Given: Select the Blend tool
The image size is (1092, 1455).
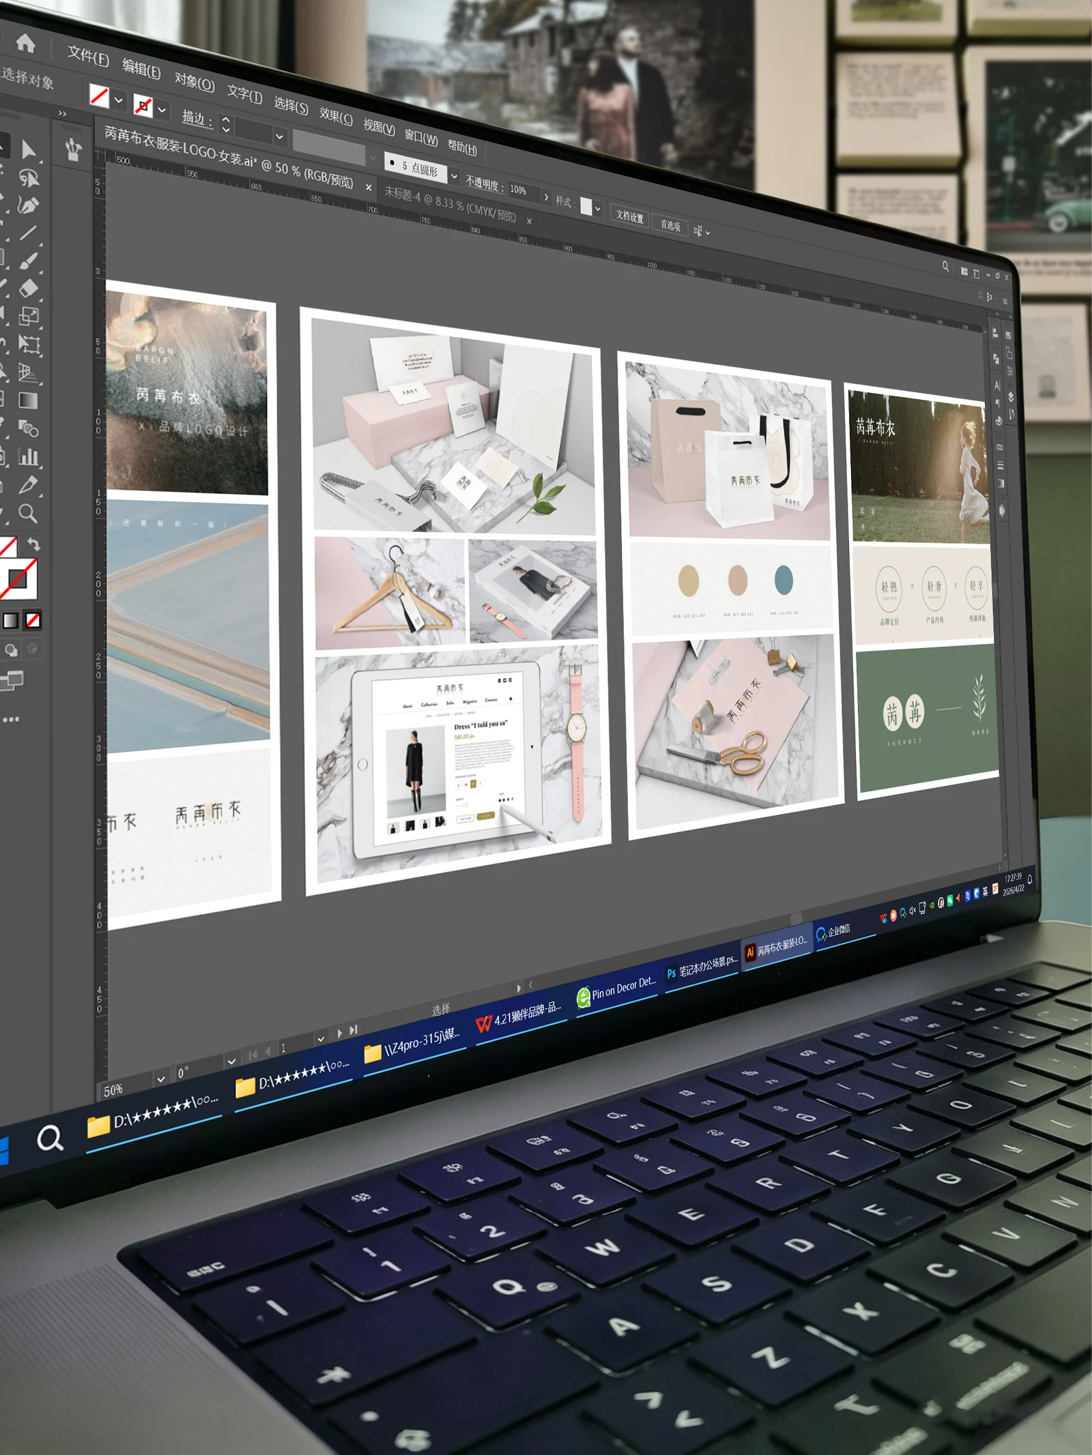Looking at the screenshot, I should tap(28, 428).
